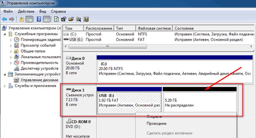
Task: Sort by Том column header
Action: pos(73,28)
